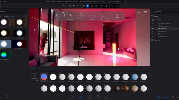Image resolution: width=179 pixels, height=100 pixels.
Task: Open the XYZ panel button
Action: pos(173,96)
